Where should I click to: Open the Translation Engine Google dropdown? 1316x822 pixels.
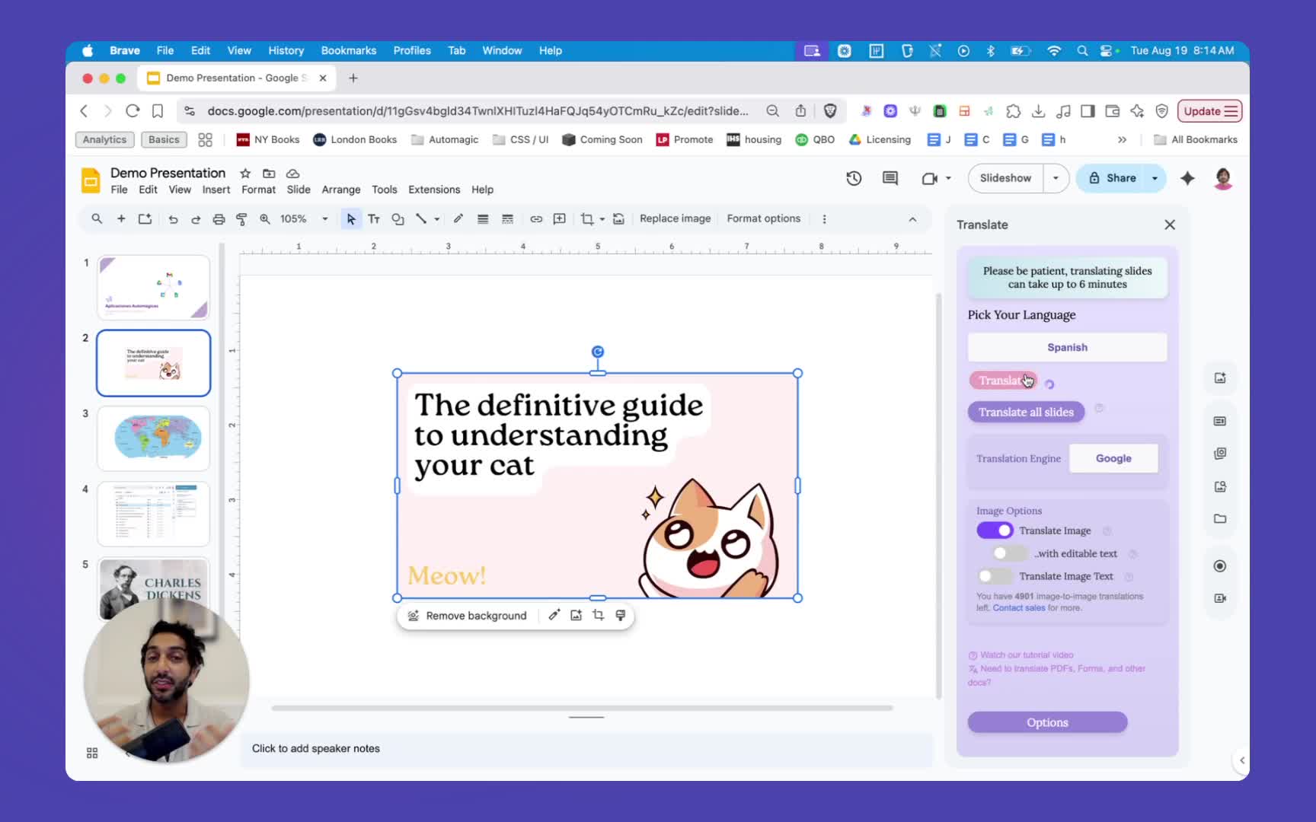pyautogui.click(x=1113, y=458)
